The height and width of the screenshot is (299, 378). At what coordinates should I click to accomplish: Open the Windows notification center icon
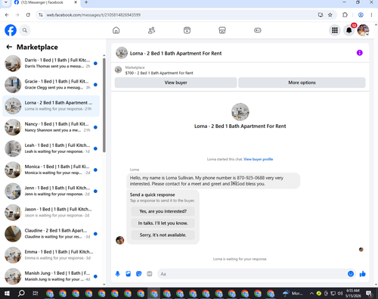(x=369, y=293)
